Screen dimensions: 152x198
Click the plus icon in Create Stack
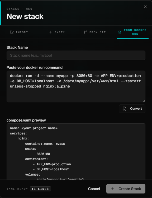coord(113,189)
